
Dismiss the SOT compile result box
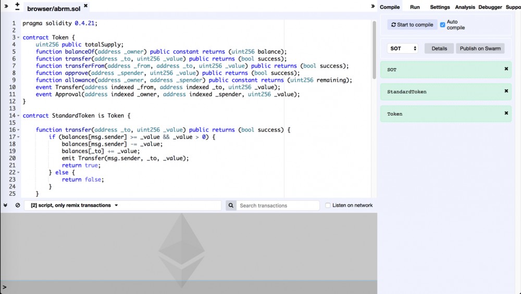(506, 69)
